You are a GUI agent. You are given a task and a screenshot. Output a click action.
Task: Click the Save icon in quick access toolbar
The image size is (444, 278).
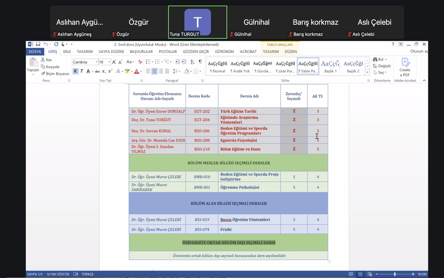click(x=38, y=44)
